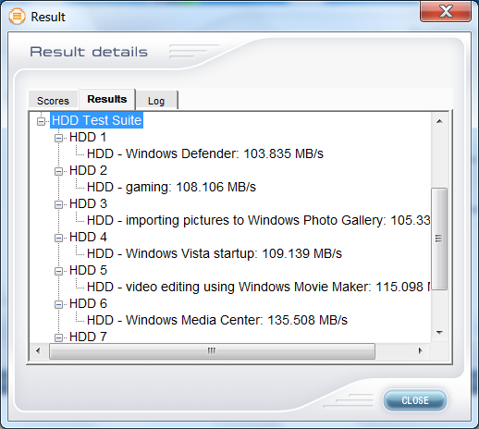Collapse the HDD 5 branch
This screenshot has height=429, width=479.
(58, 271)
